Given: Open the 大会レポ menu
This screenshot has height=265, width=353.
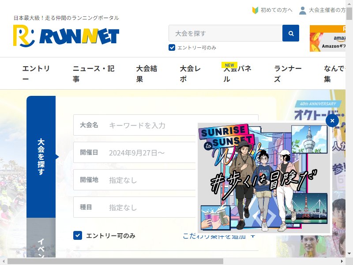Looking at the screenshot, I should [x=190, y=73].
